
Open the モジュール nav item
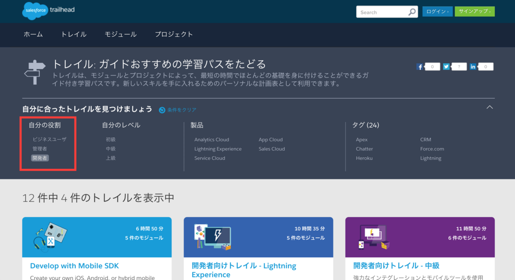(x=121, y=34)
